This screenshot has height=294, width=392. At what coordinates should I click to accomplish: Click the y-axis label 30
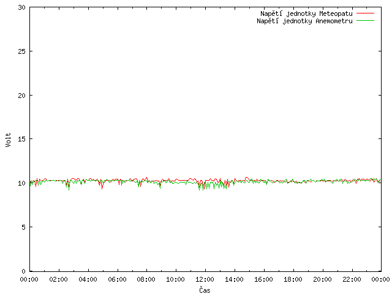(22, 7)
